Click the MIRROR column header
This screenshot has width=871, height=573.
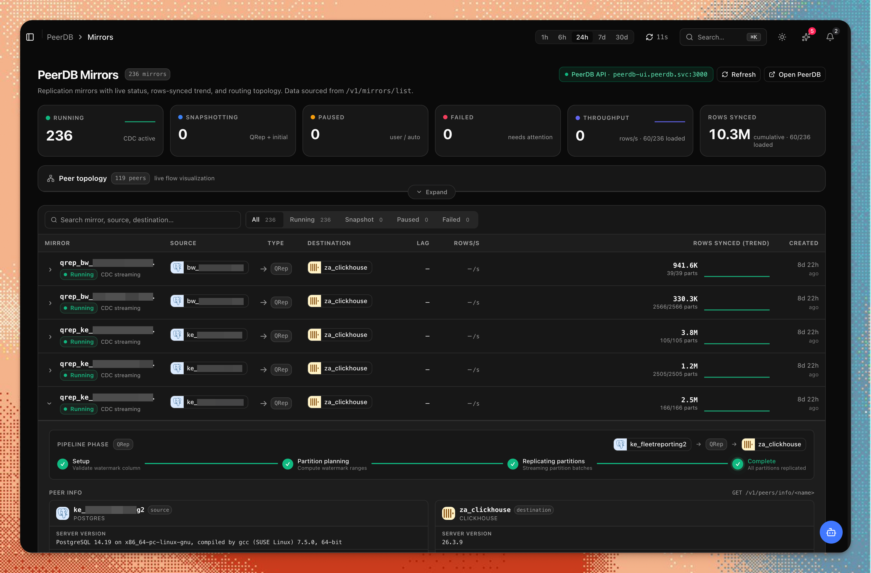pyautogui.click(x=57, y=243)
